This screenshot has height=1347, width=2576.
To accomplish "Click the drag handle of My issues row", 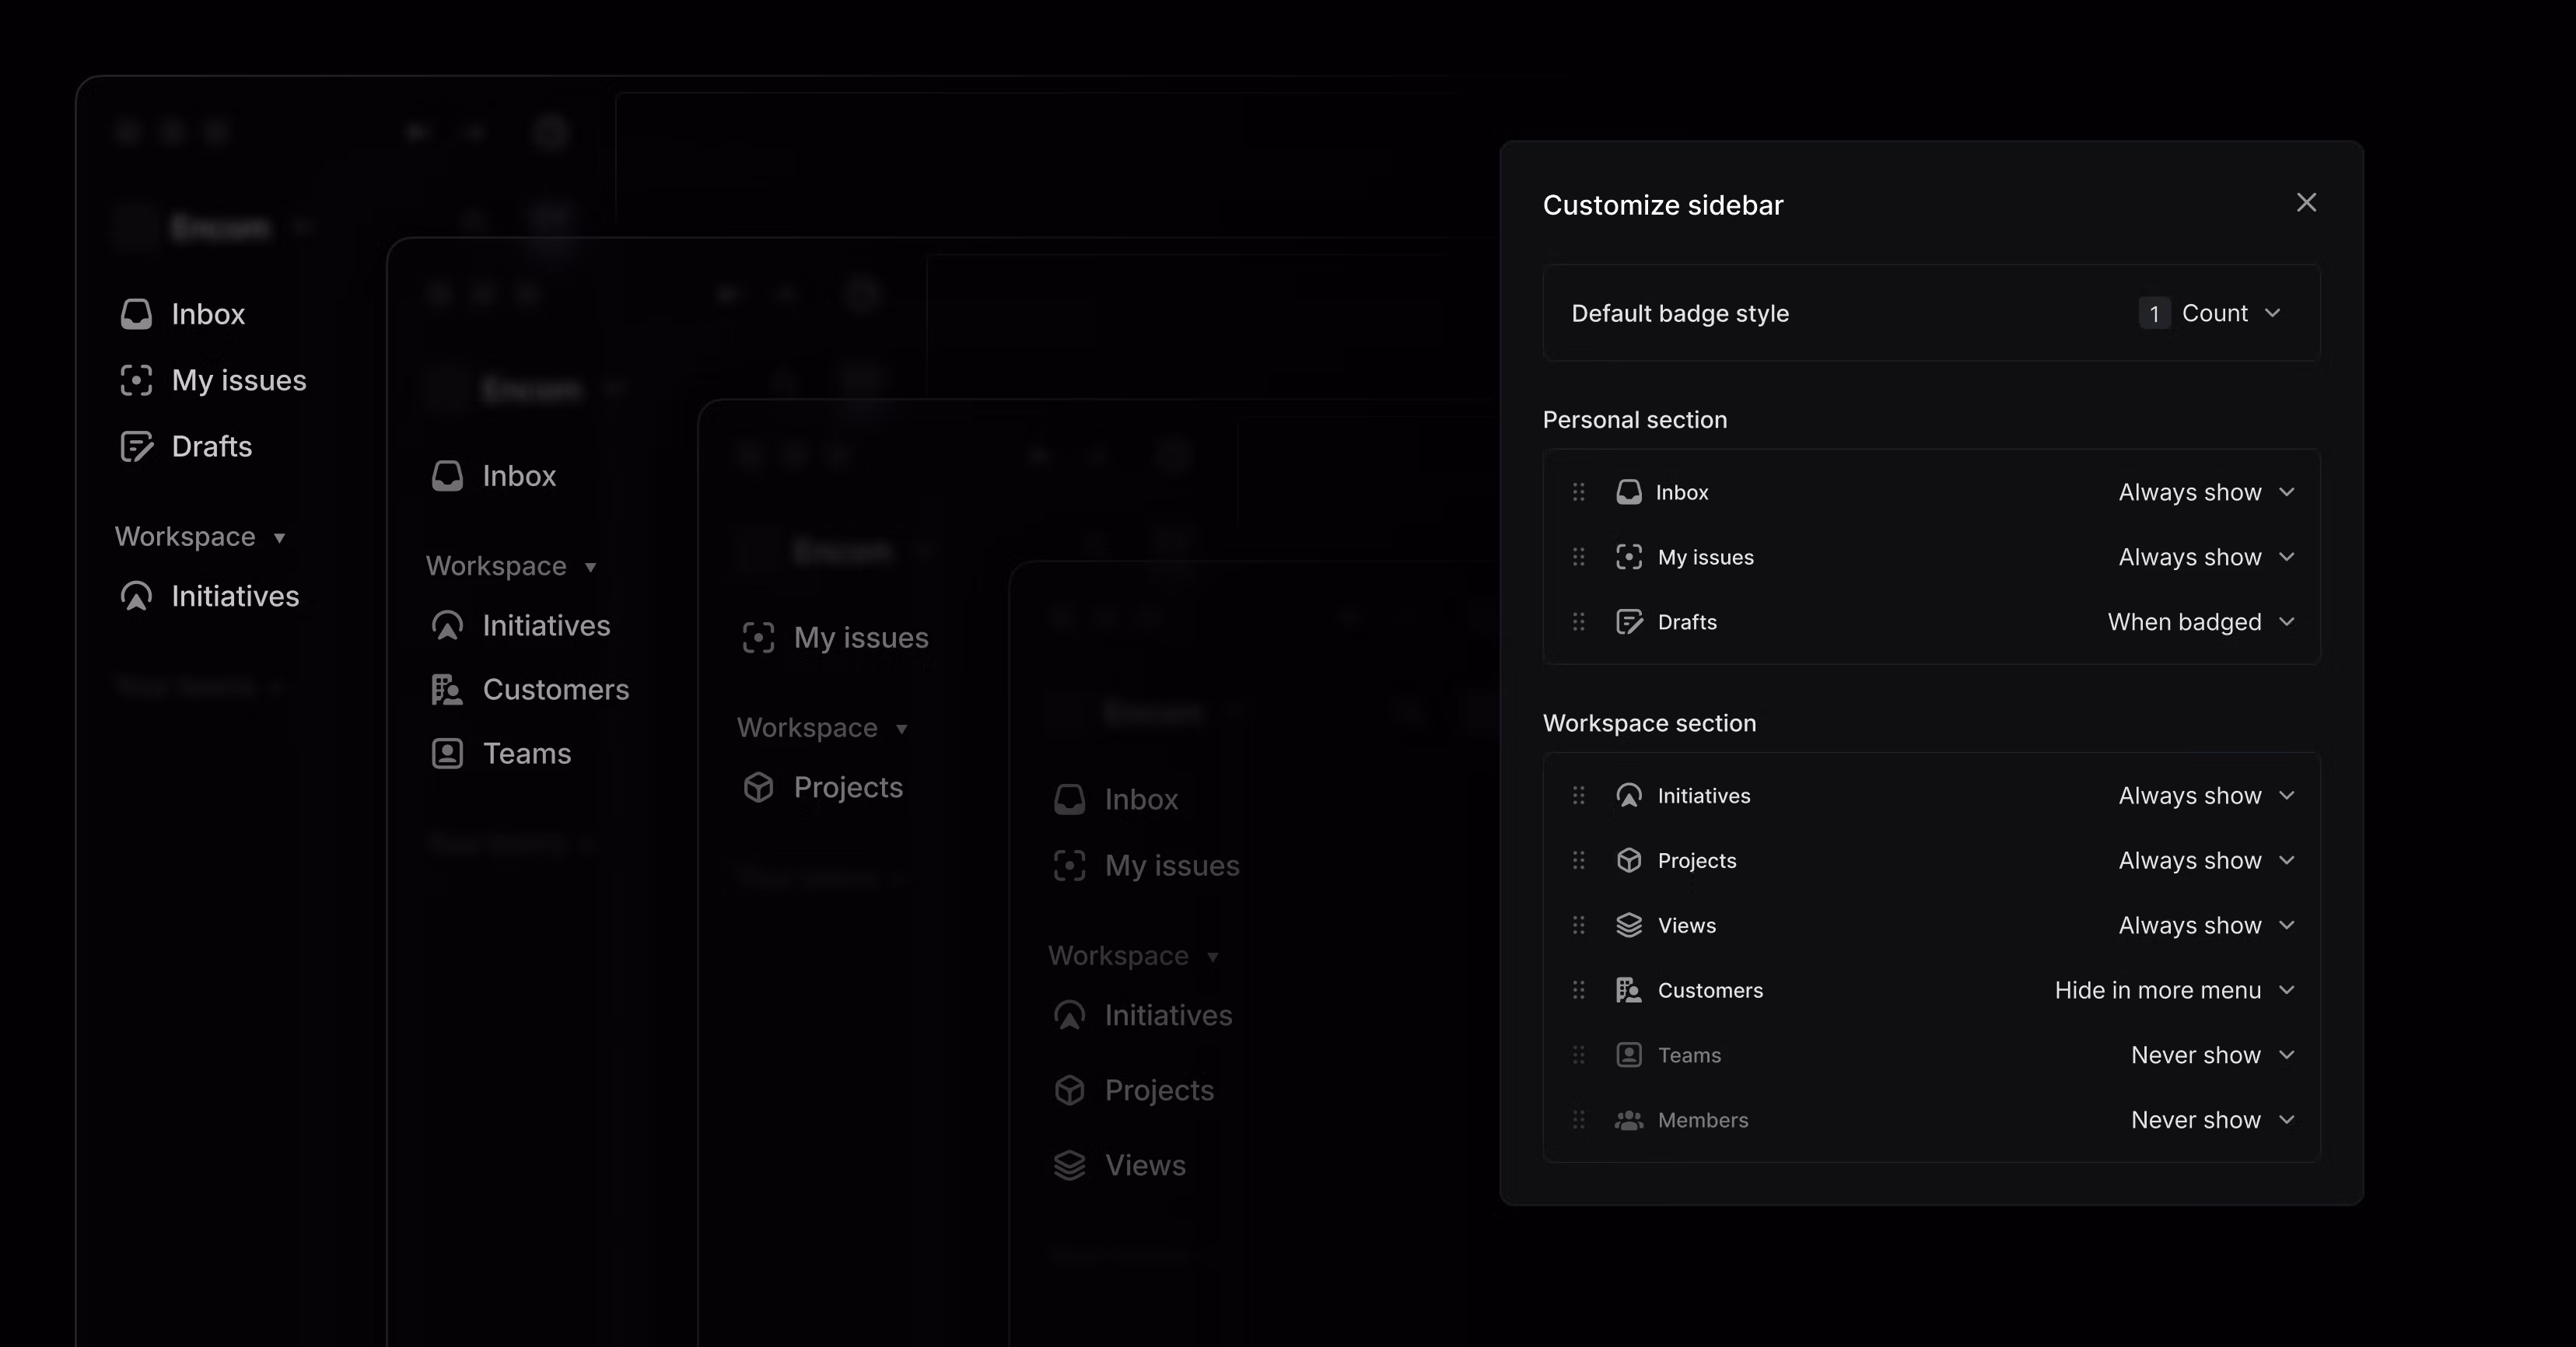I will coord(1578,557).
